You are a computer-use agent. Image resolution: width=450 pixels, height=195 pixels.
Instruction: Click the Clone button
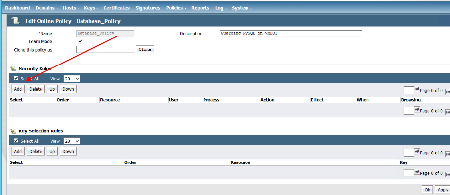[145, 49]
